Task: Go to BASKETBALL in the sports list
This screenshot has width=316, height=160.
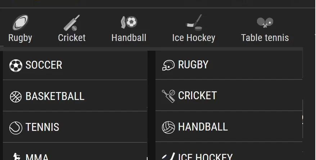Action: (75, 96)
